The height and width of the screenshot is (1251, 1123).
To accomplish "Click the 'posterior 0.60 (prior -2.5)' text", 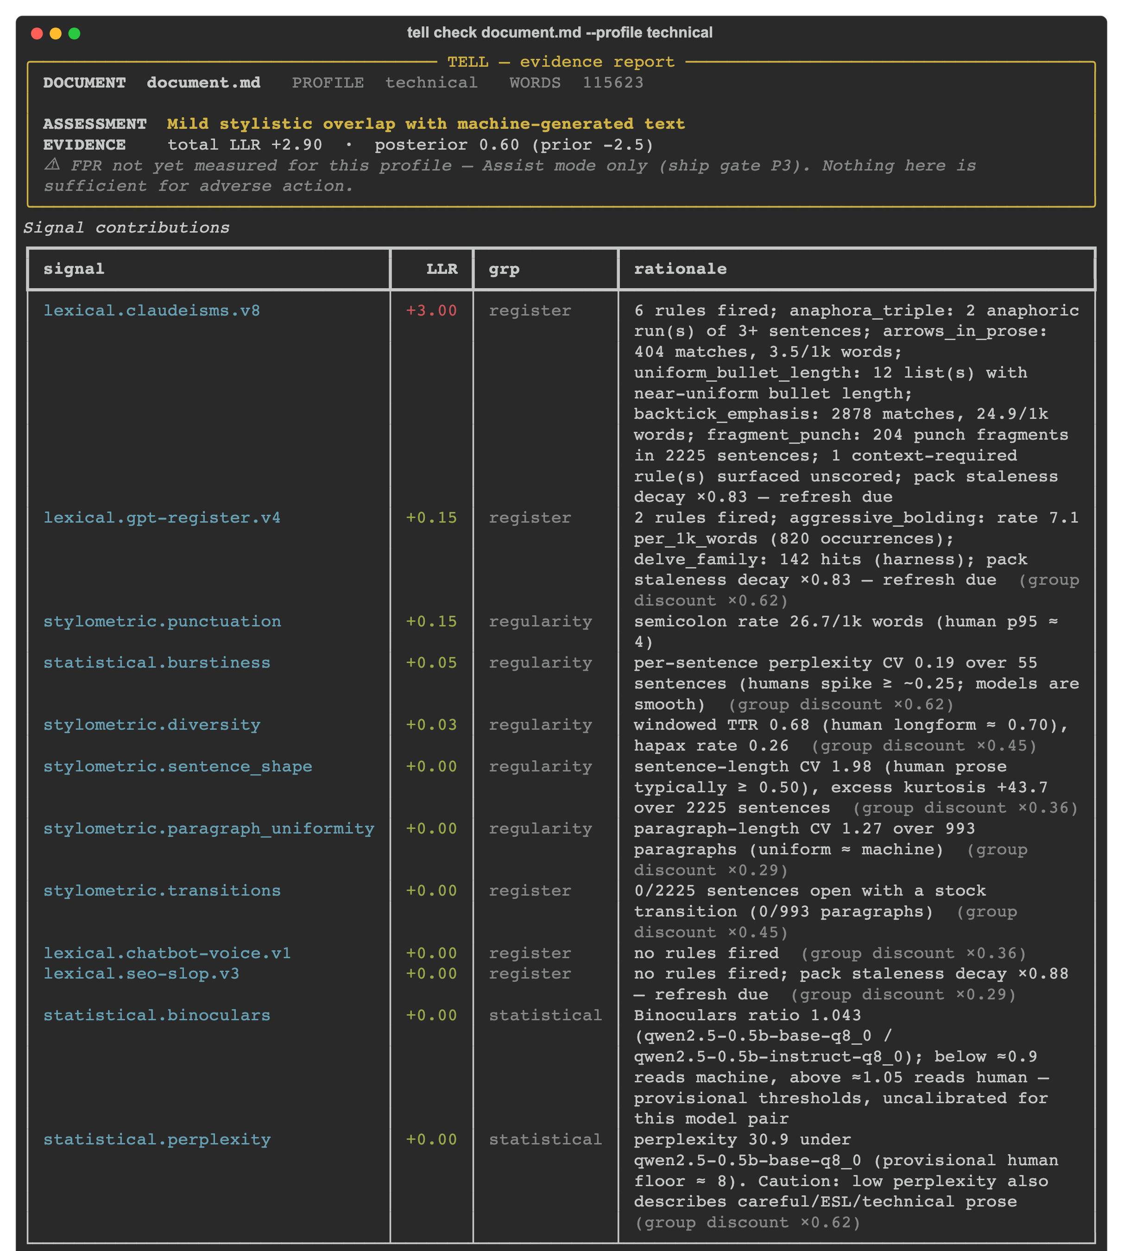I will click(x=513, y=145).
